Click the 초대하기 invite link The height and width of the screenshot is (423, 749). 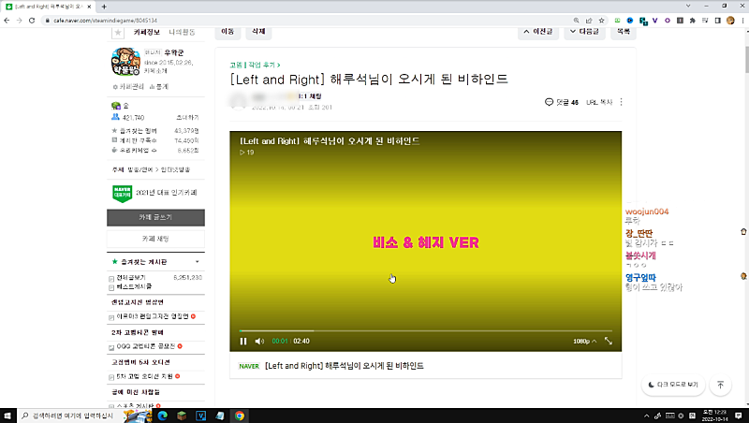click(187, 117)
